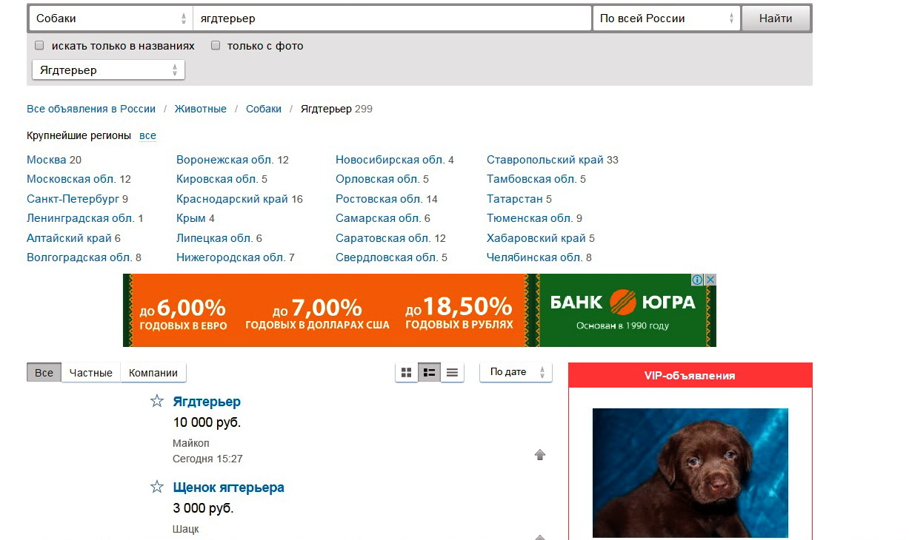Add Щенок ягтерьера listing to favorites
The image size is (909, 540).
(157, 487)
